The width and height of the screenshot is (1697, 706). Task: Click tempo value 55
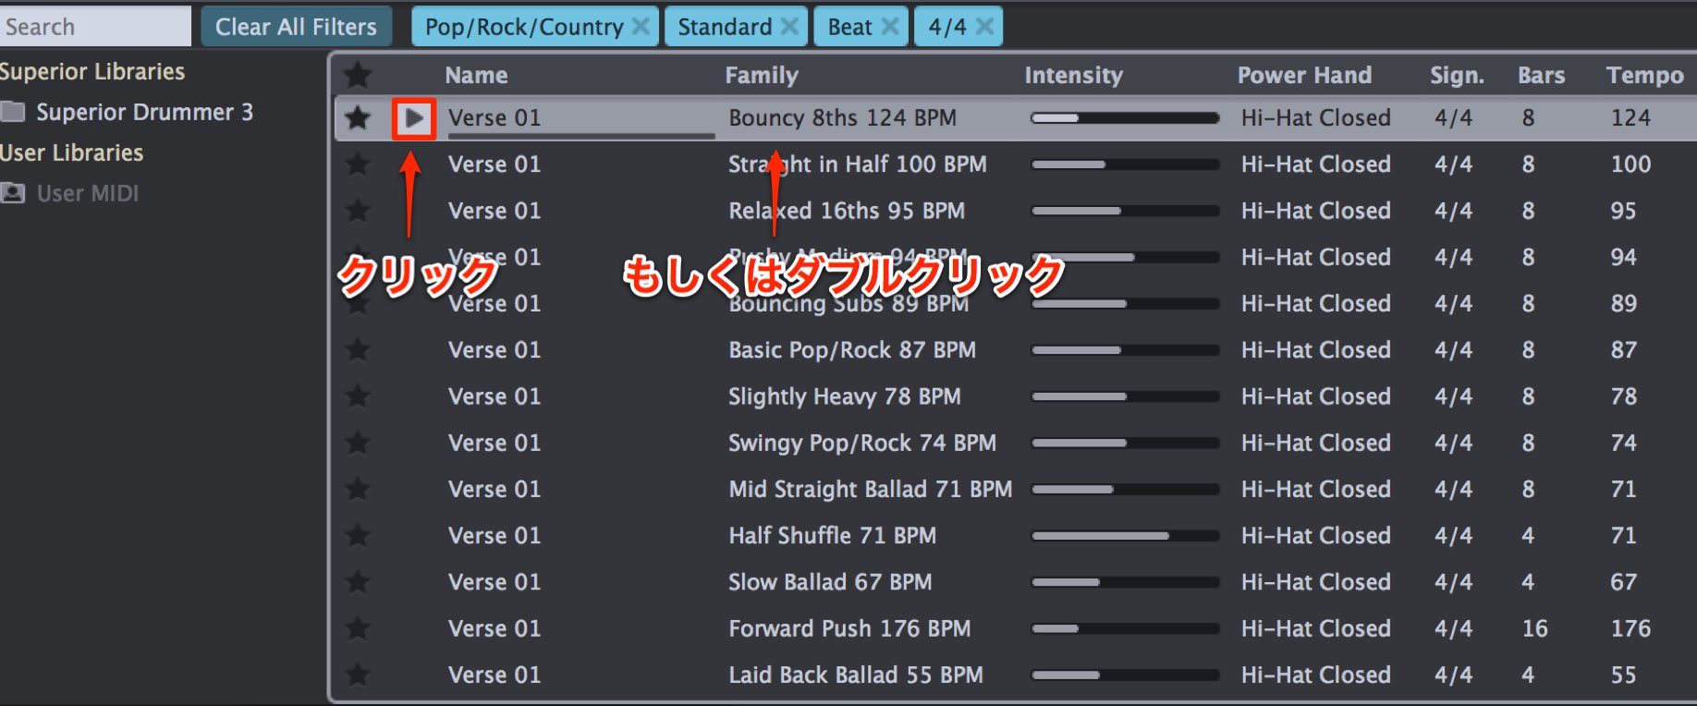(1623, 675)
